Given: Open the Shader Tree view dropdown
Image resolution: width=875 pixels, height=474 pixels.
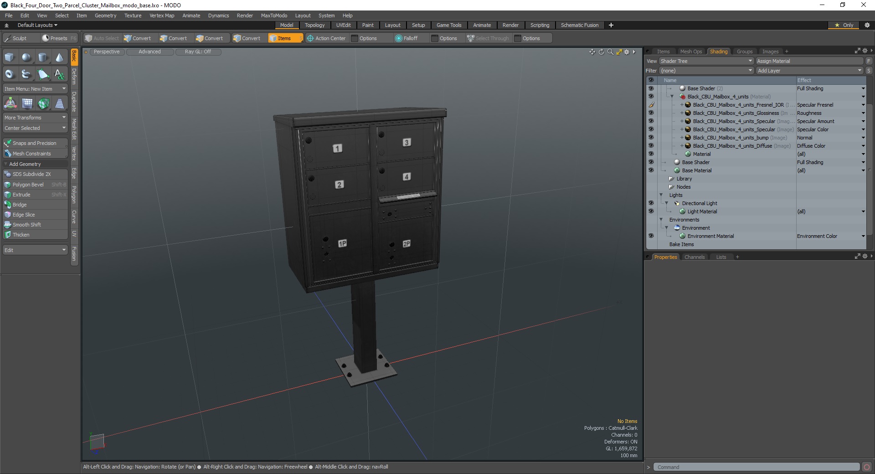Looking at the screenshot, I should point(706,61).
